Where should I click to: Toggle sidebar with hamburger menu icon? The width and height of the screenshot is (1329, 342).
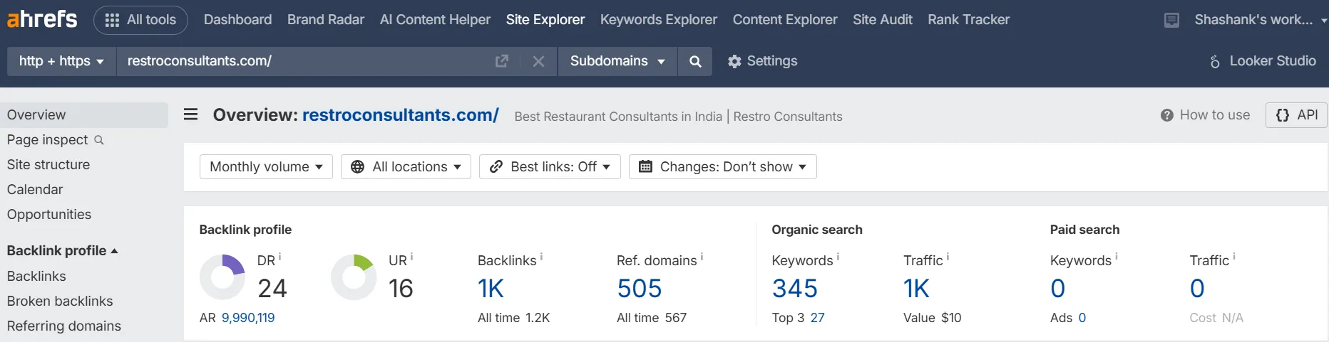click(x=190, y=114)
